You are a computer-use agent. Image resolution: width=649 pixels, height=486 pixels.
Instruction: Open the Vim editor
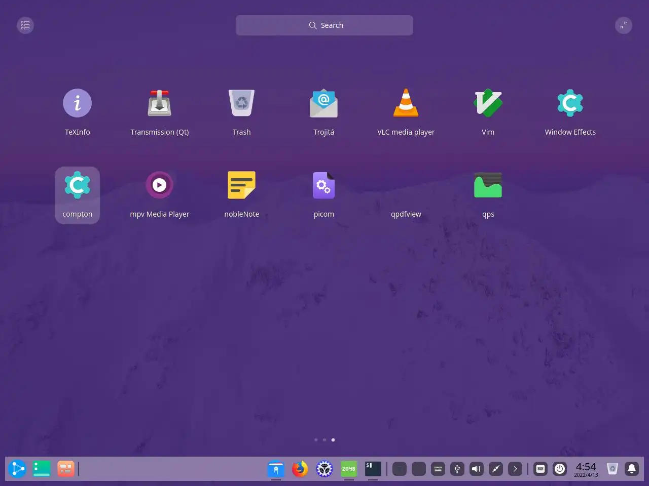pyautogui.click(x=488, y=103)
